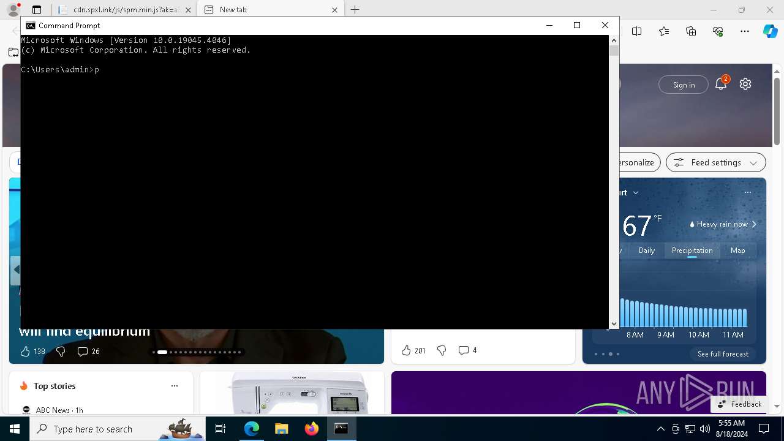
Task: Open Firefox from taskbar
Action: 311,429
